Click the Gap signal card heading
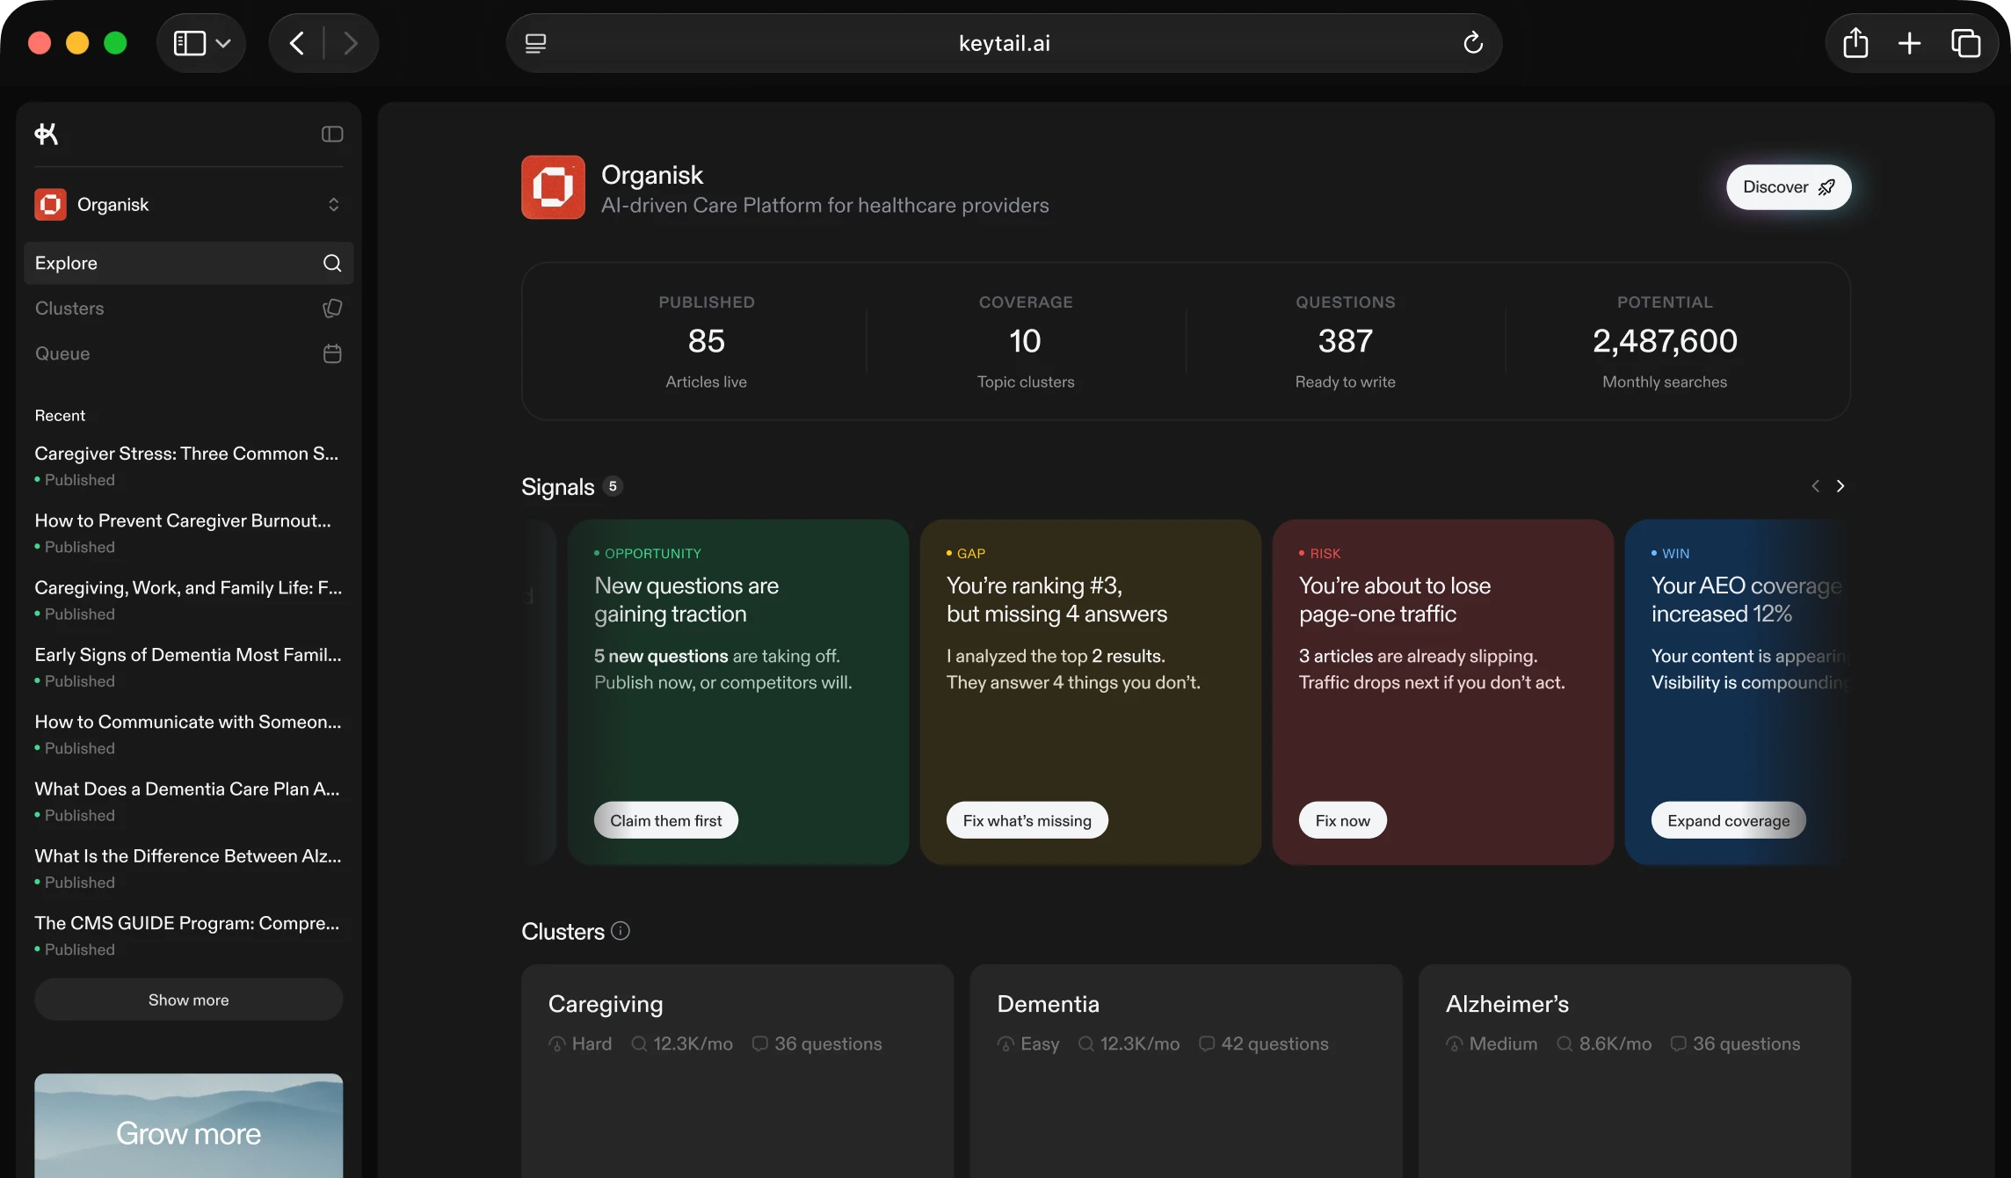Image resolution: width=2011 pixels, height=1178 pixels. [x=1056, y=600]
